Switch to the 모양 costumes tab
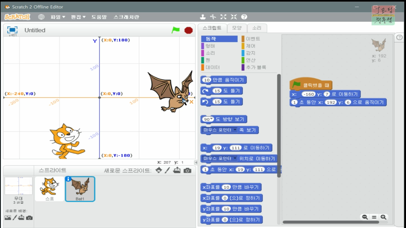The width and height of the screenshot is (406, 228). coord(237,28)
